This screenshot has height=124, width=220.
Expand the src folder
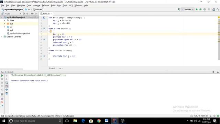[4, 27]
